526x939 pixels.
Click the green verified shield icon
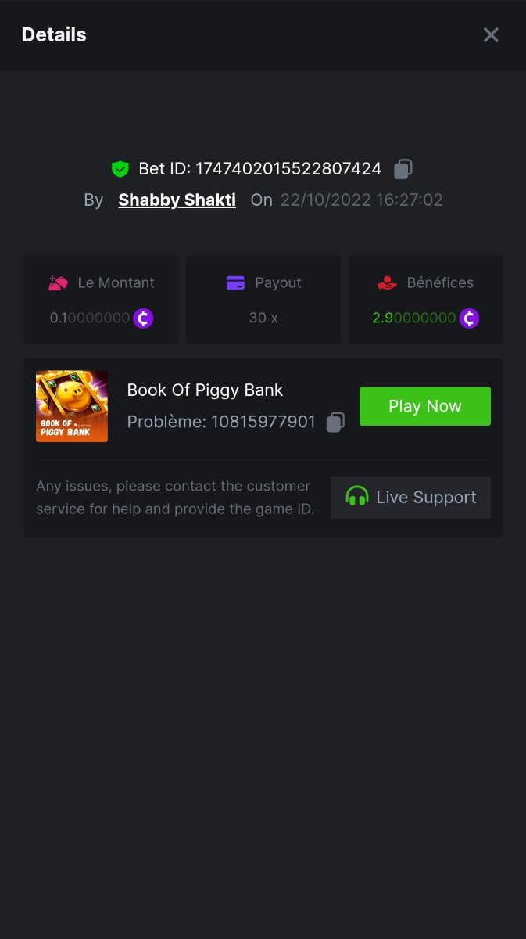coord(120,168)
